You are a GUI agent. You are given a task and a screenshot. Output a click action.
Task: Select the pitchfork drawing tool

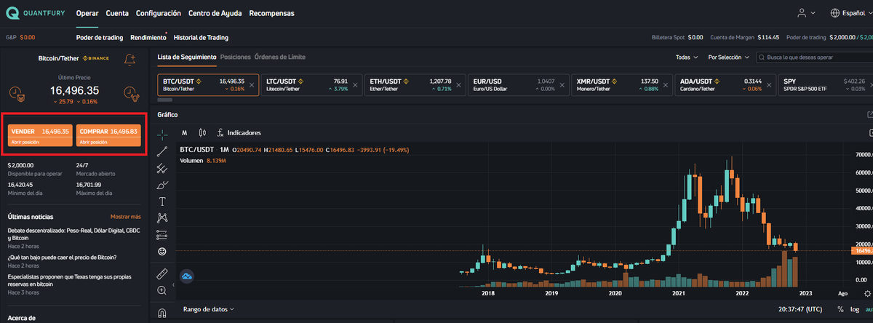coord(162,168)
